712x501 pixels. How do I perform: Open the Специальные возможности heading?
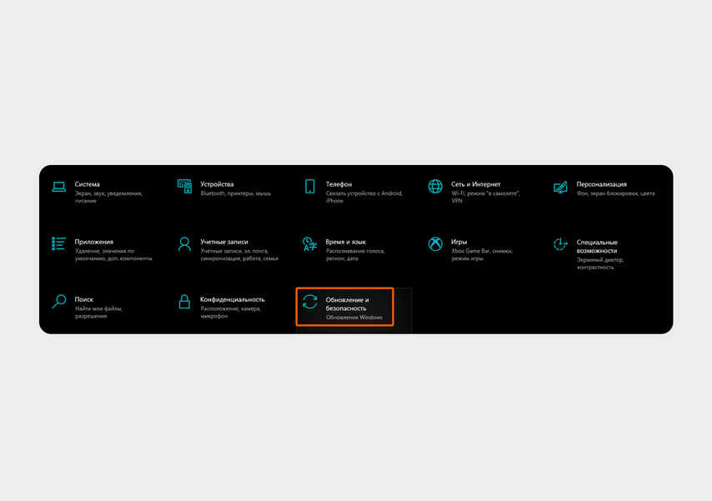coord(597,247)
